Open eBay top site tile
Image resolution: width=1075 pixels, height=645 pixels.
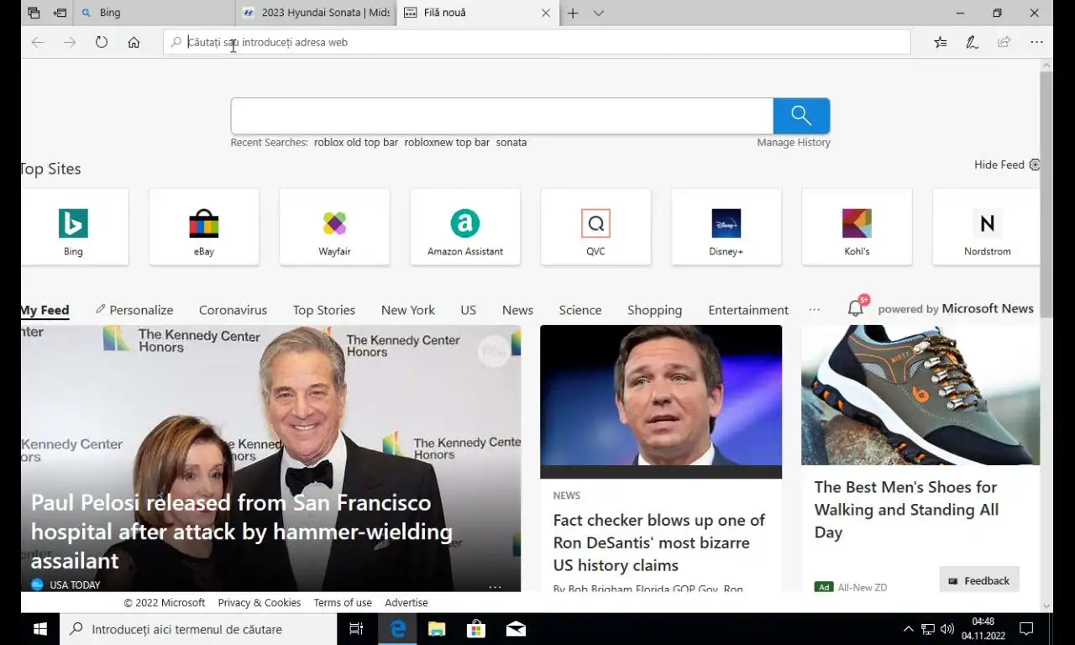204,227
